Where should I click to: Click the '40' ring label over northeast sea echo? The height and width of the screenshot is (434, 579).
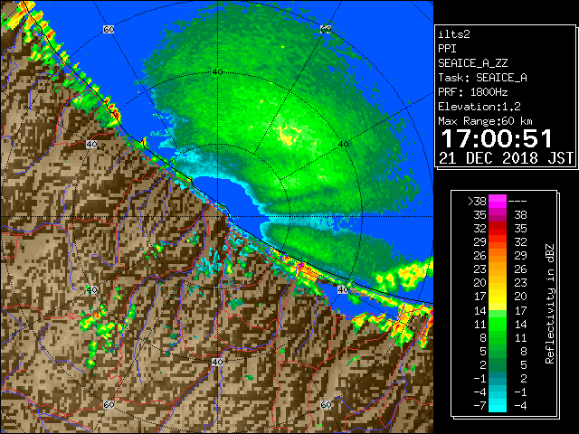(344, 145)
